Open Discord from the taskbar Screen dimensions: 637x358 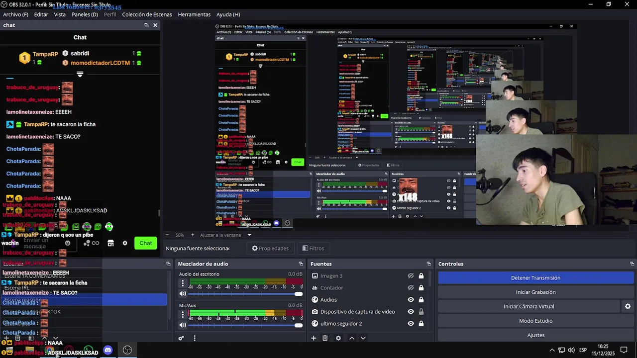click(x=108, y=350)
